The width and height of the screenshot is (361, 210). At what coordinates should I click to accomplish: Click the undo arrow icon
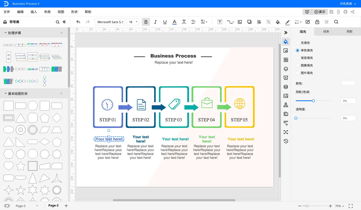coord(78,22)
